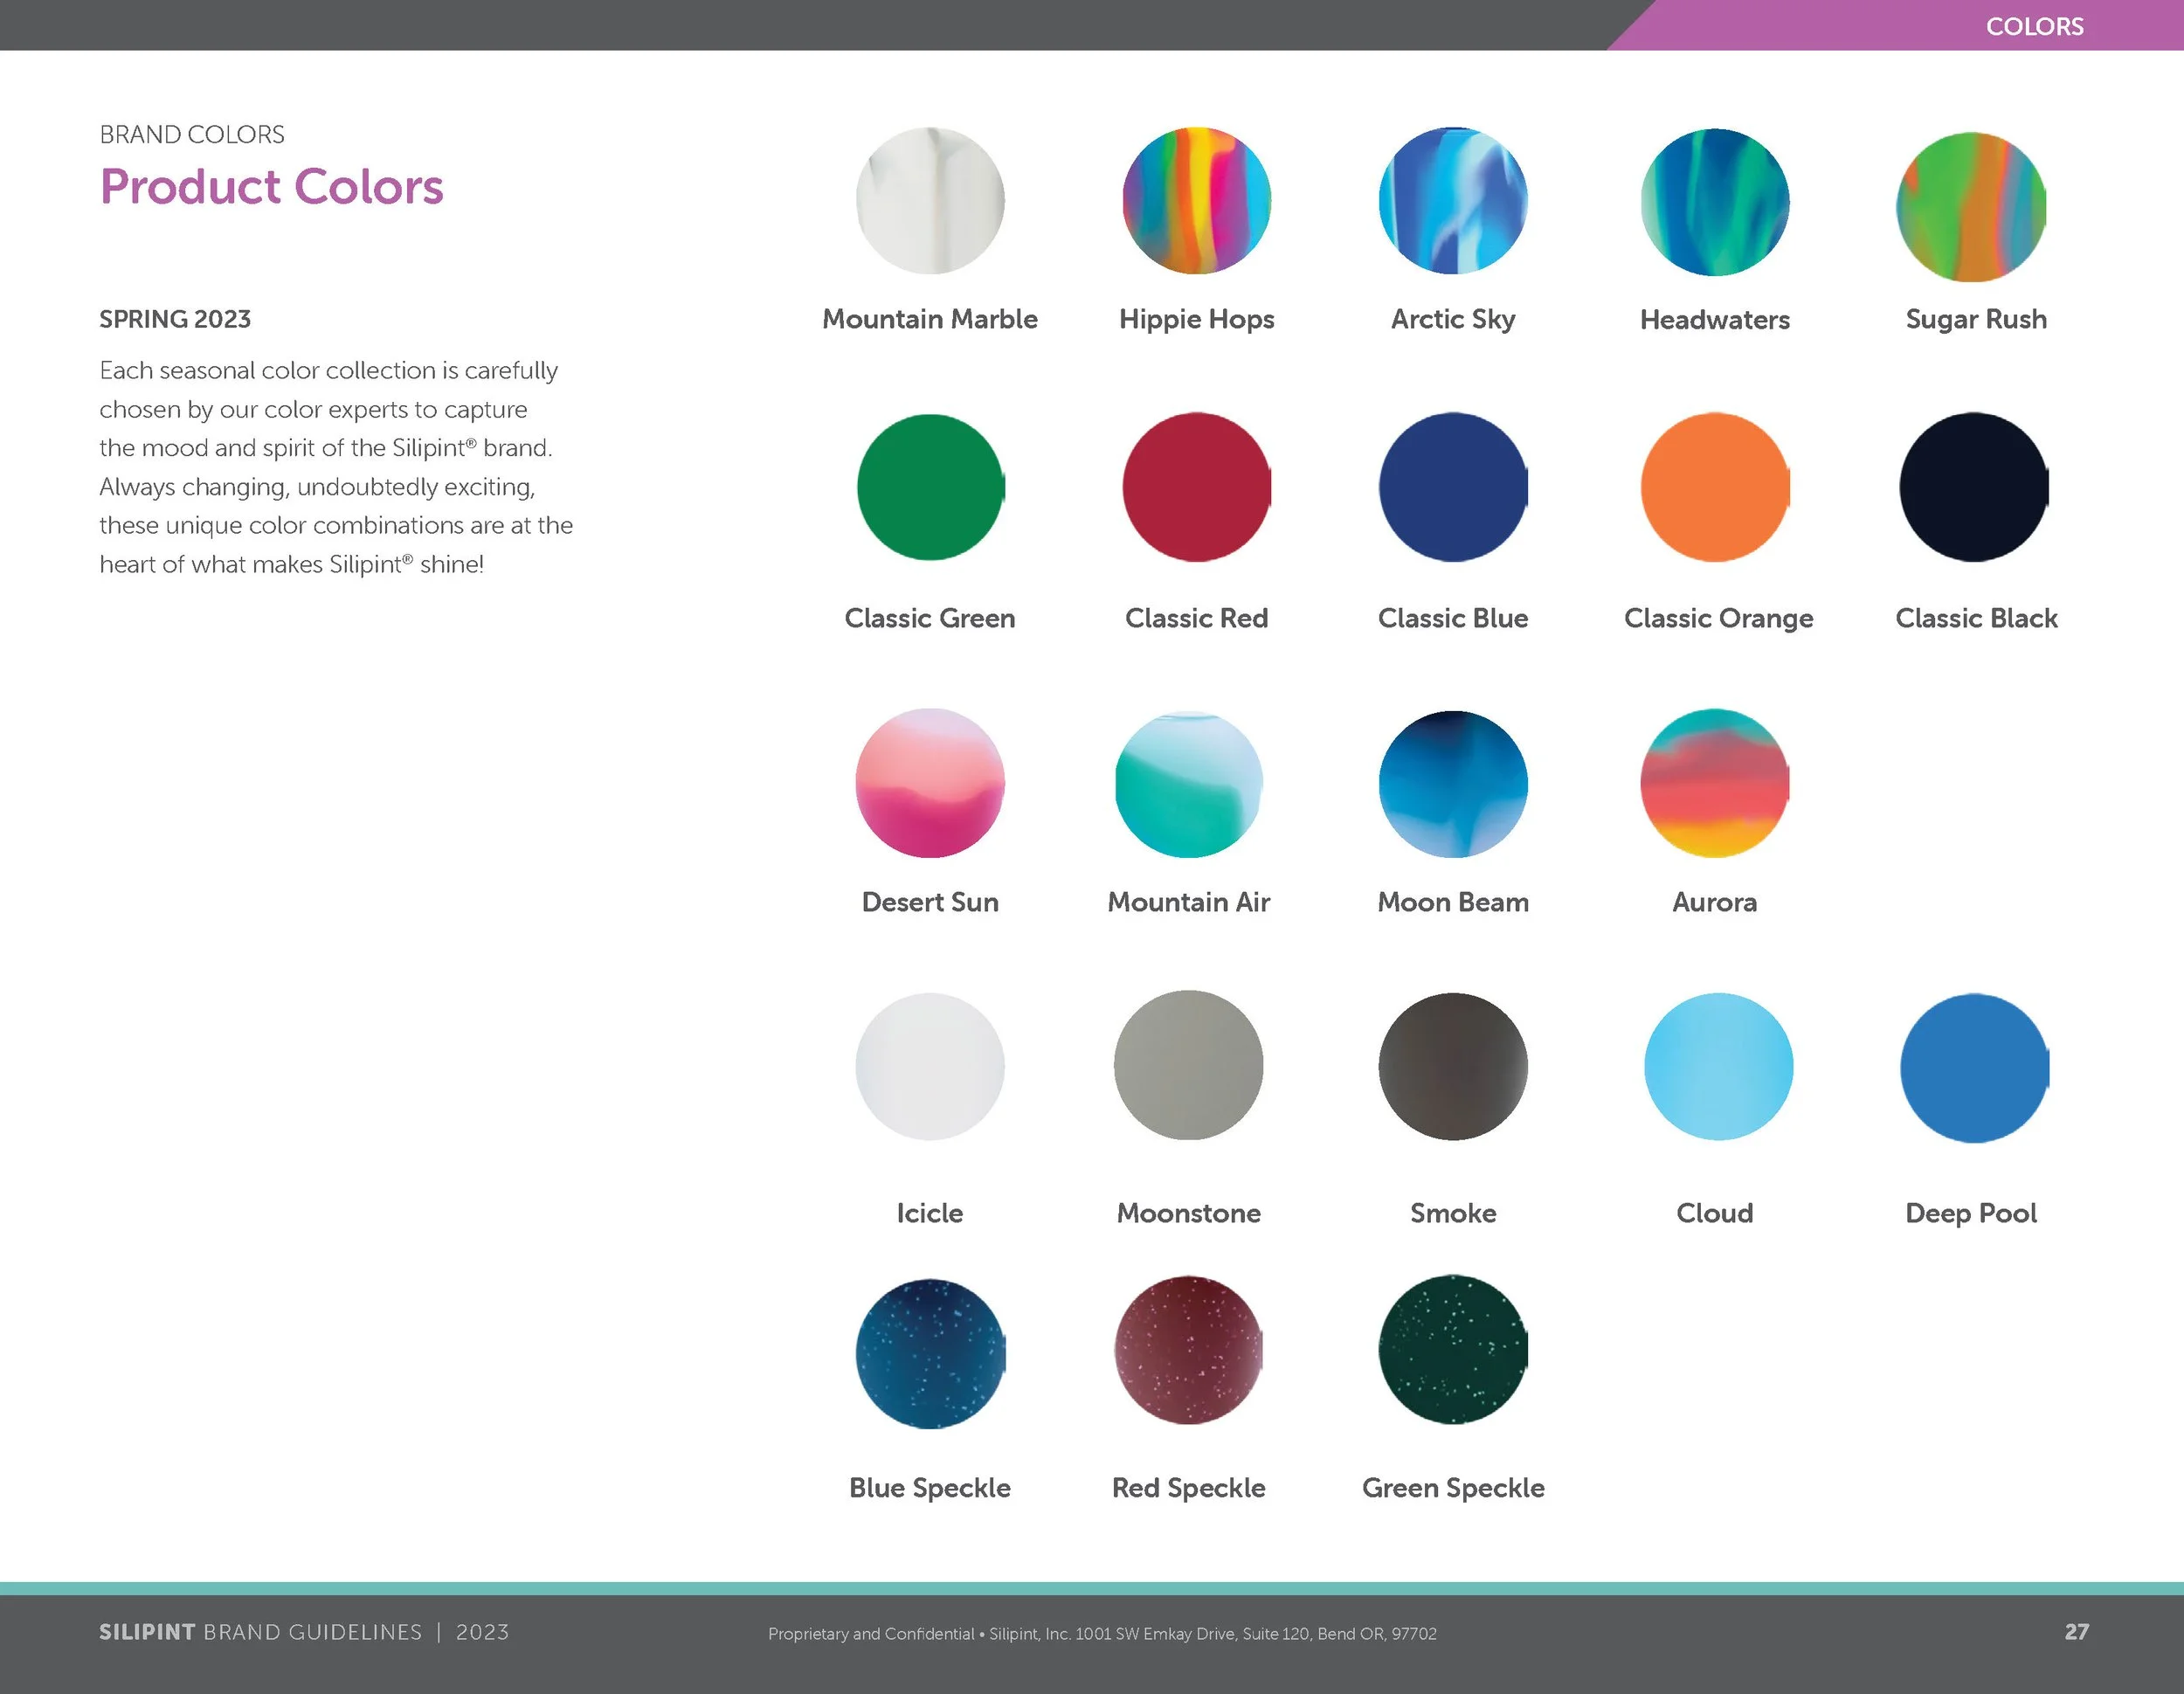Click the Classic Orange swatch
Screen dimensions: 2184x1694
coord(1714,487)
